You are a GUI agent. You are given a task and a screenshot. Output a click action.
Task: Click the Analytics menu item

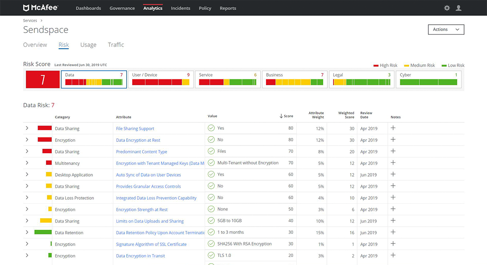click(x=153, y=8)
